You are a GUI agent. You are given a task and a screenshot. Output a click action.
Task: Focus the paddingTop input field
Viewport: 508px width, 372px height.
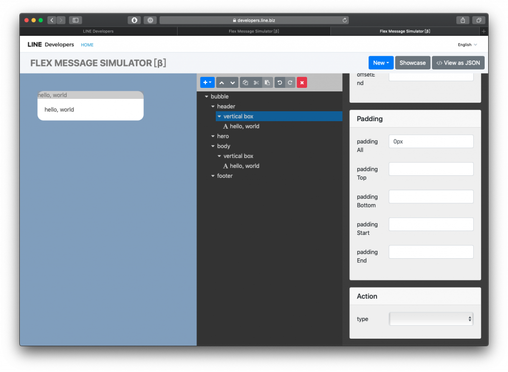tap(431, 169)
